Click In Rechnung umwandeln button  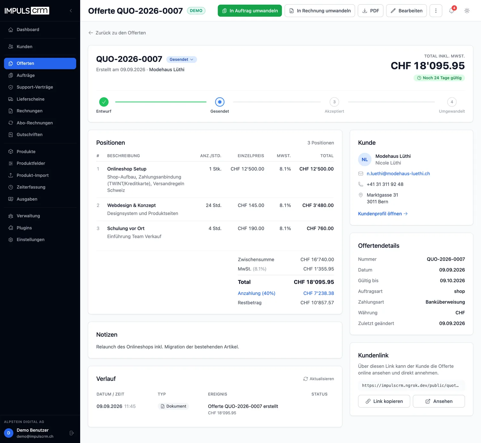pyautogui.click(x=320, y=11)
